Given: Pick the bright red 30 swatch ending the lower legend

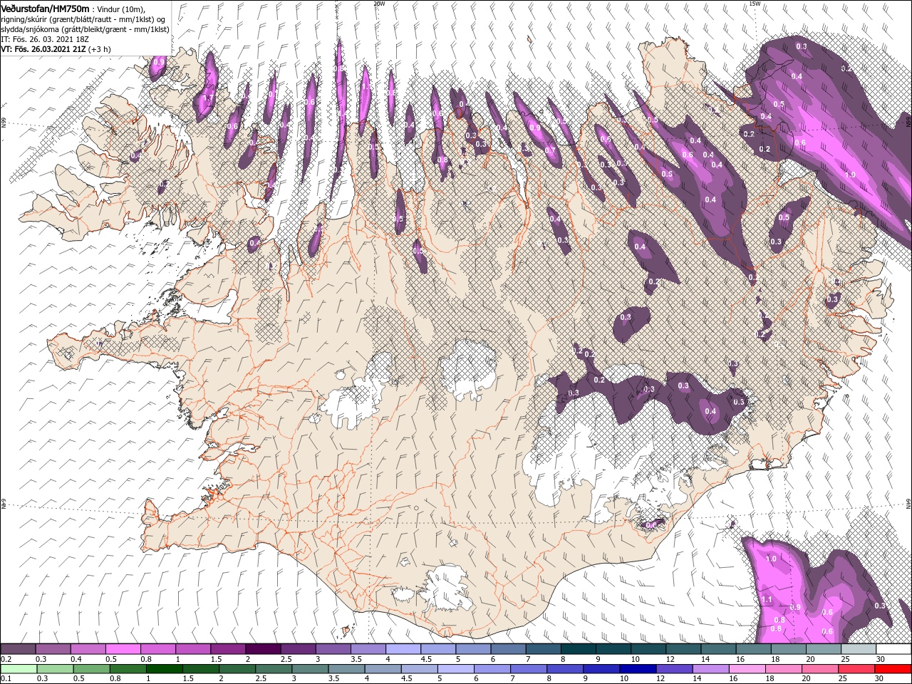Looking at the screenshot, I should point(893,669).
